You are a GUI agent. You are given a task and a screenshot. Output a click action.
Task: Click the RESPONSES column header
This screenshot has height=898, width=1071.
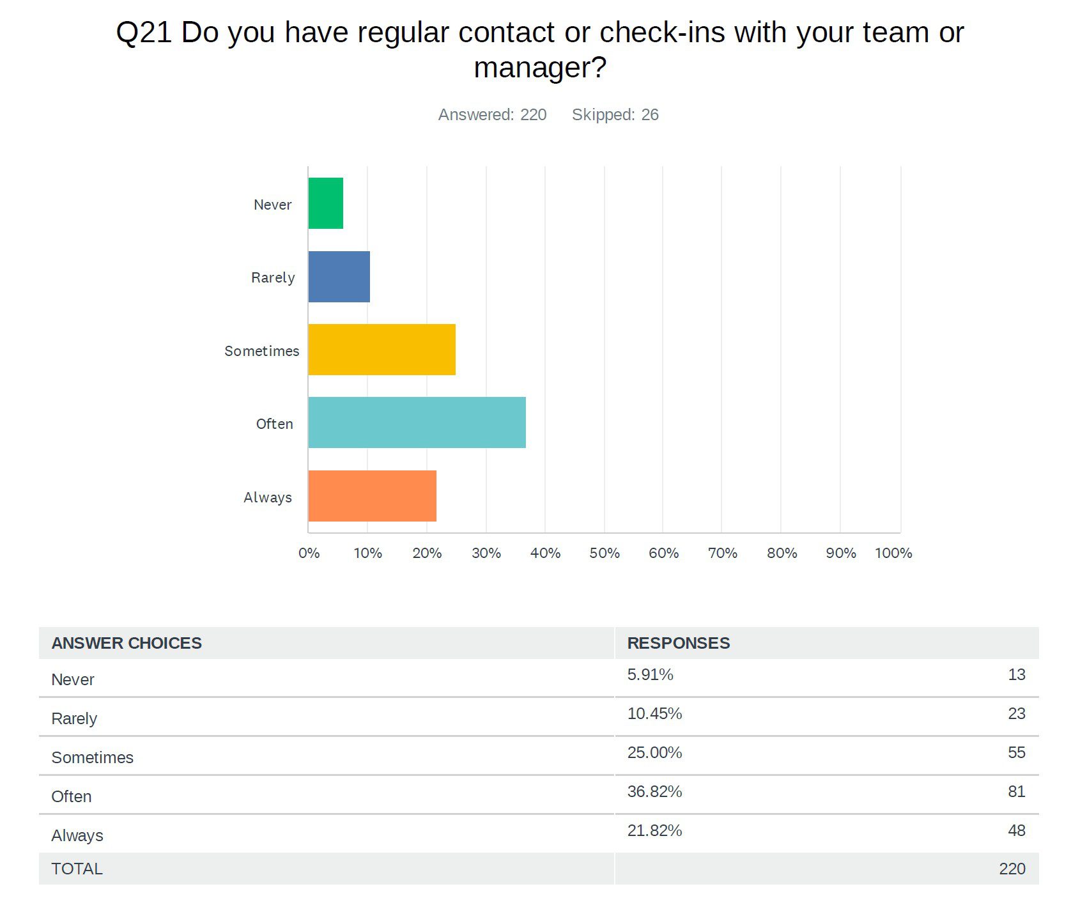click(678, 643)
